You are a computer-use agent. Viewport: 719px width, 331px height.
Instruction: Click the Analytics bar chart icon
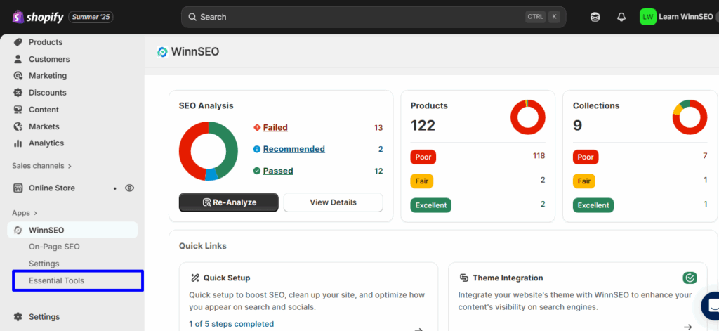18,143
